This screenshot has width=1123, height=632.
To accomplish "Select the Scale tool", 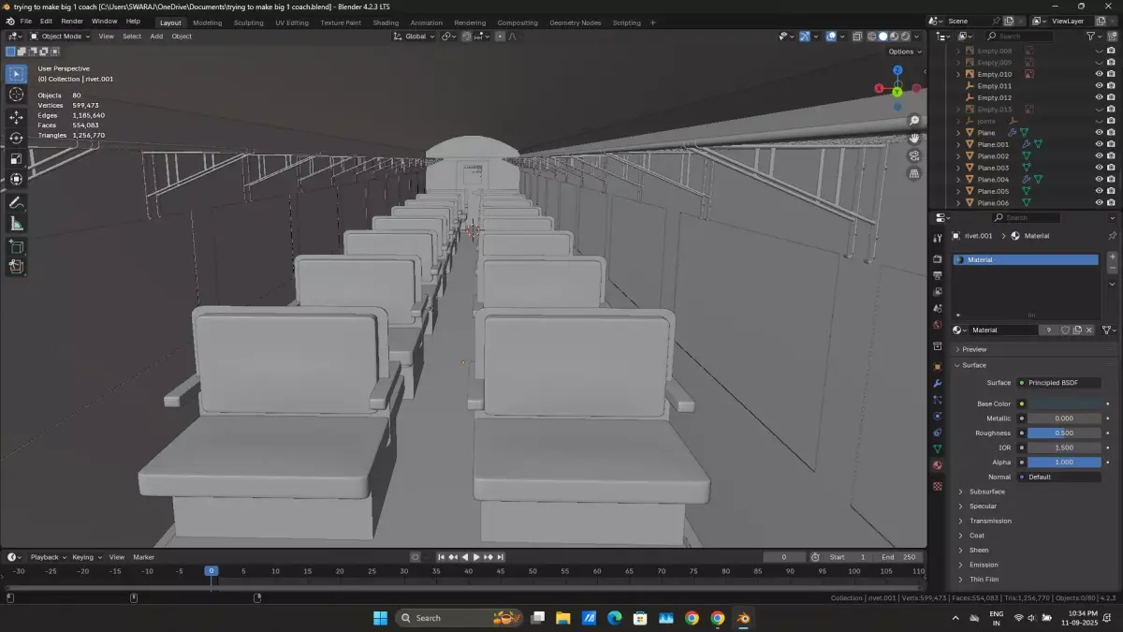I will (x=16, y=158).
